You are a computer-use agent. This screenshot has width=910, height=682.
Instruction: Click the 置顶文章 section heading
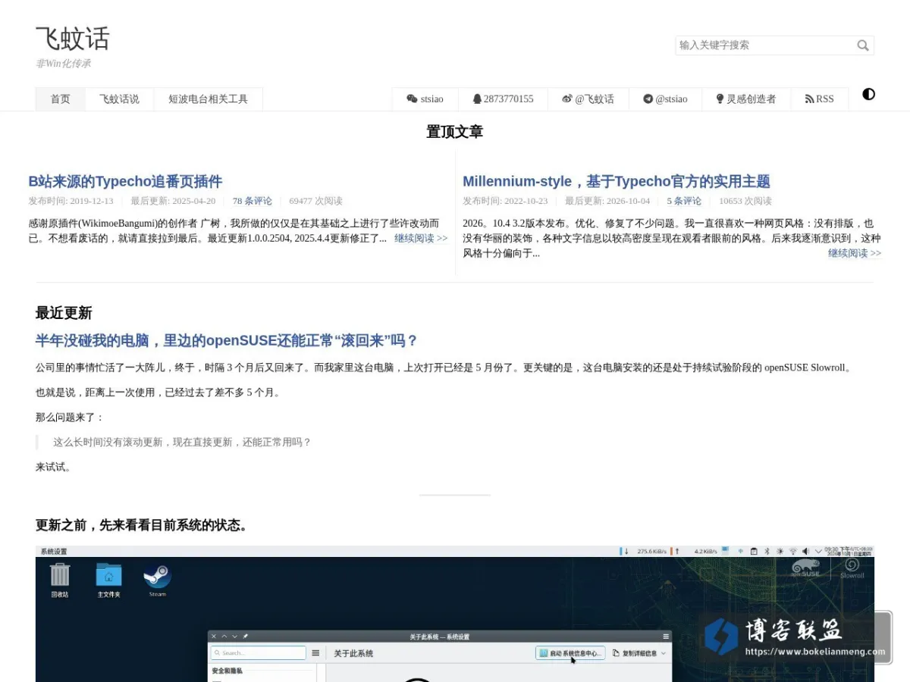click(x=454, y=132)
